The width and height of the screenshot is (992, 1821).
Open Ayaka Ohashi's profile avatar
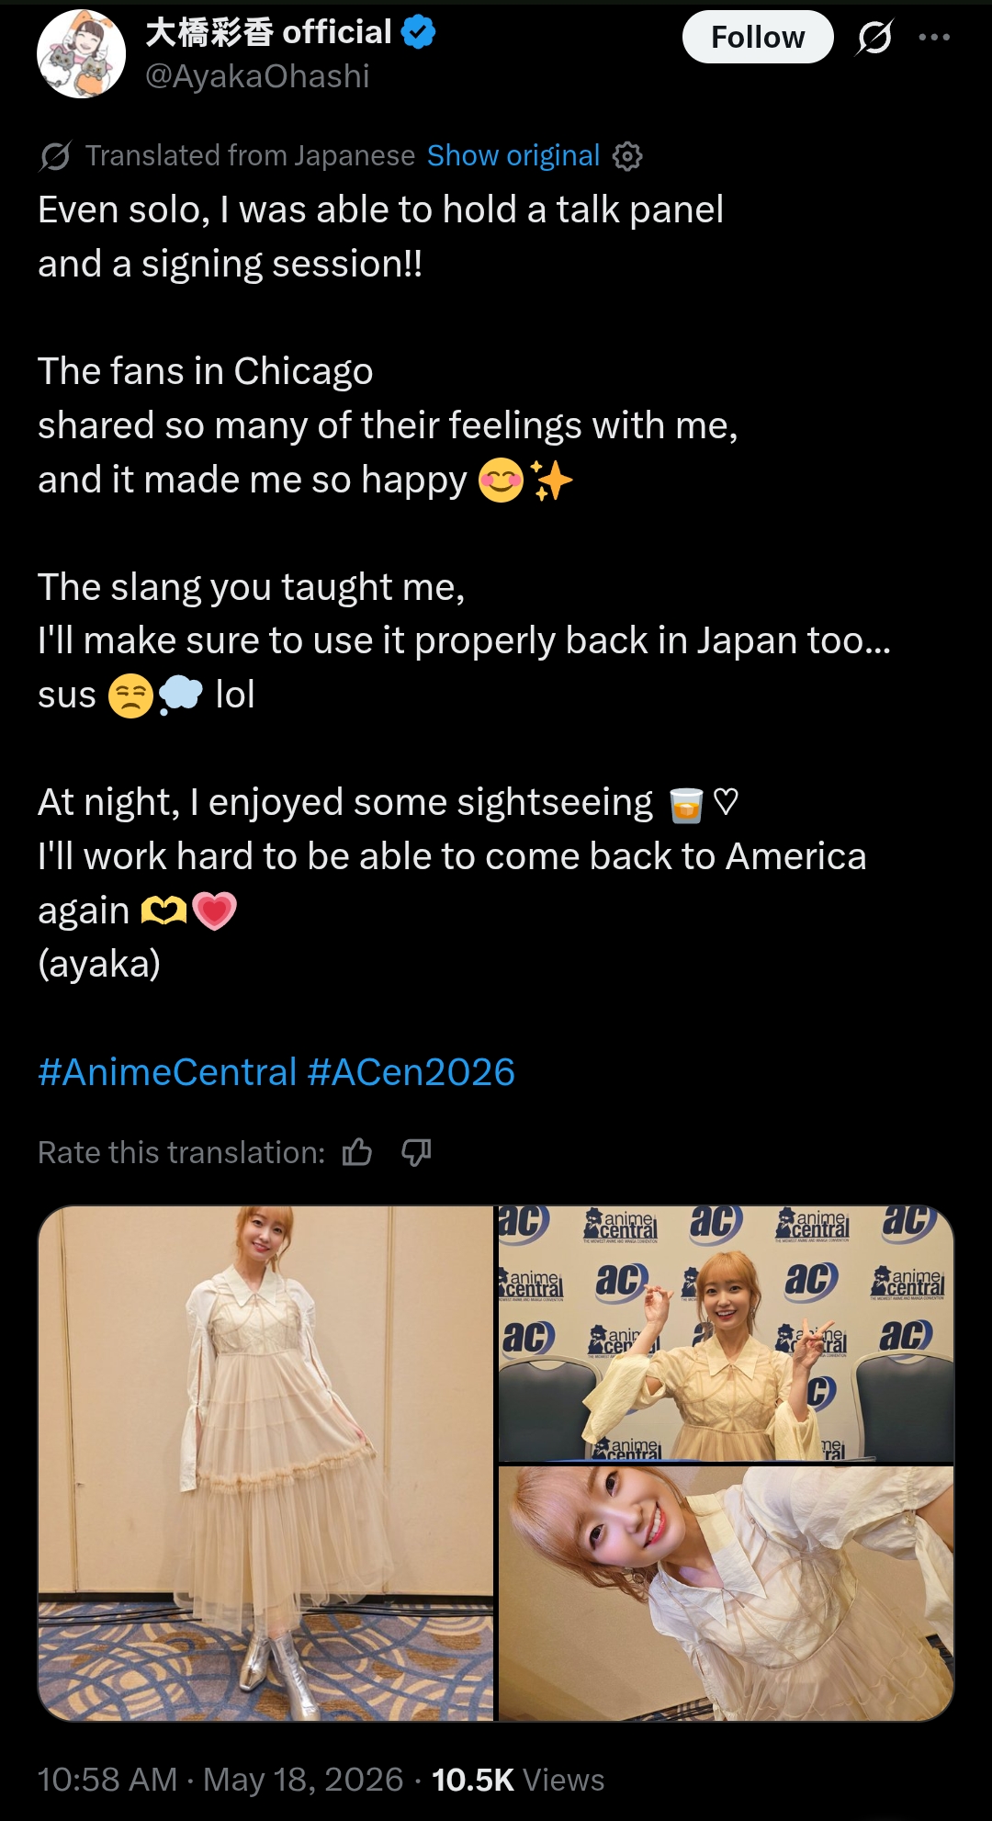[x=81, y=53]
